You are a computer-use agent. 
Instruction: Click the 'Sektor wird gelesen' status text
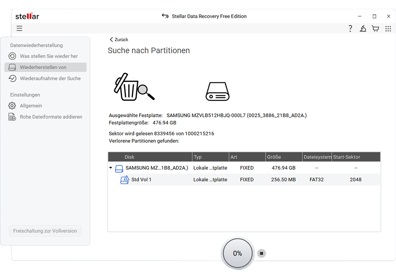(x=162, y=133)
